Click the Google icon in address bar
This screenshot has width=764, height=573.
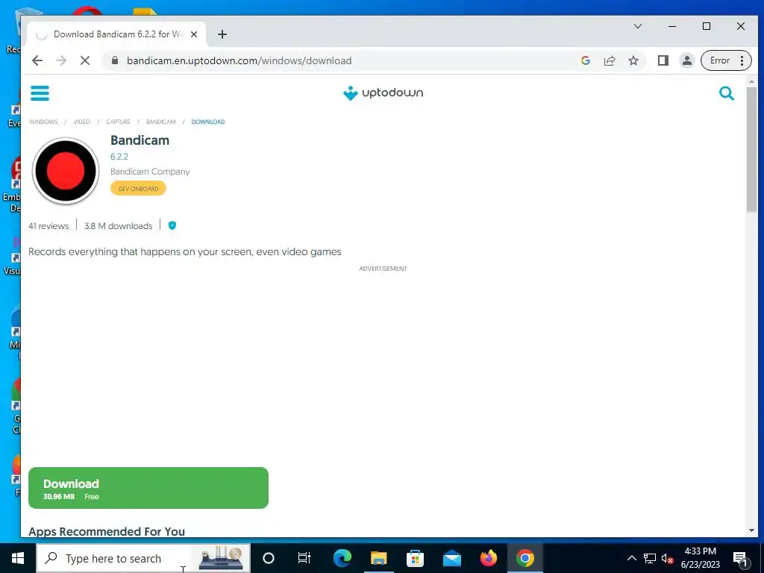click(586, 60)
